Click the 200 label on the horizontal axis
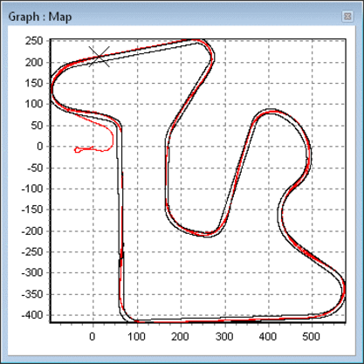Image resolution: width=364 pixels, height=364 pixels. [x=180, y=337]
